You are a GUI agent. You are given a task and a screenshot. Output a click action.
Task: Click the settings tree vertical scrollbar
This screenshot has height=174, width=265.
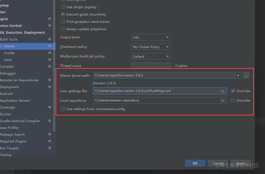click(54, 66)
